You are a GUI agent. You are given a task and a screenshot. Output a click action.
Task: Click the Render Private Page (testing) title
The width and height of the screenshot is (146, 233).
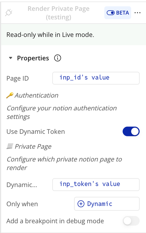coord(58,13)
